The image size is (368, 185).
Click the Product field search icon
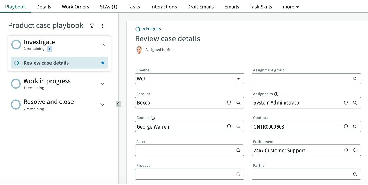click(x=238, y=174)
